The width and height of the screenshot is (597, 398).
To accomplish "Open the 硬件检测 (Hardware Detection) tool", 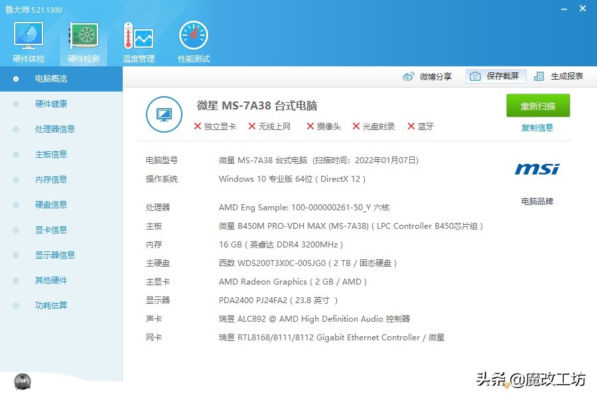I will tap(82, 40).
